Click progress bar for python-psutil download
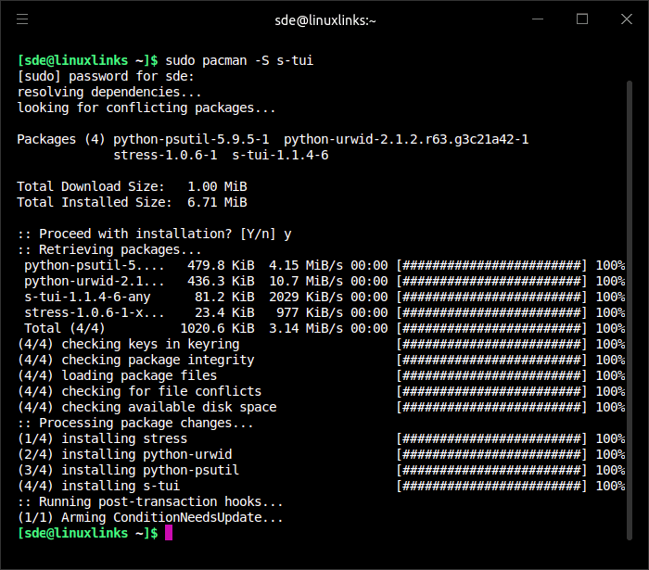The width and height of the screenshot is (649, 570). (491, 265)
